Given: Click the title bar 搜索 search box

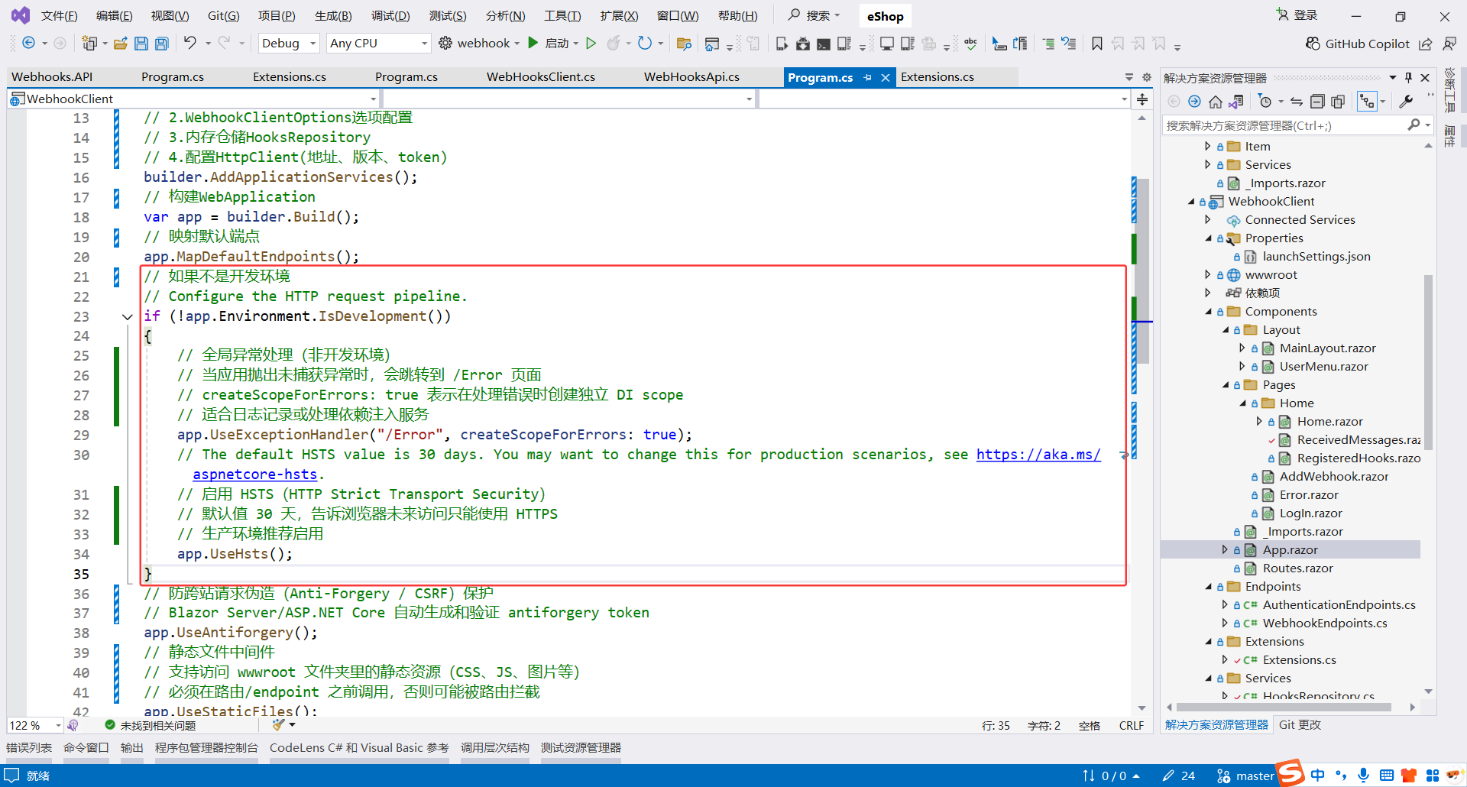Looking at the screenshot, I should coord(814,16).
